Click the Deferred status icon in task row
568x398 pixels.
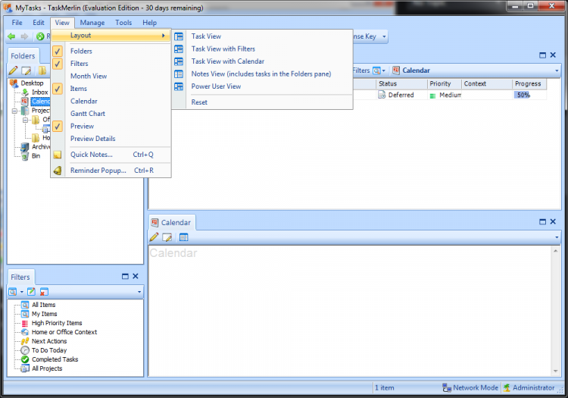[382, 95]
